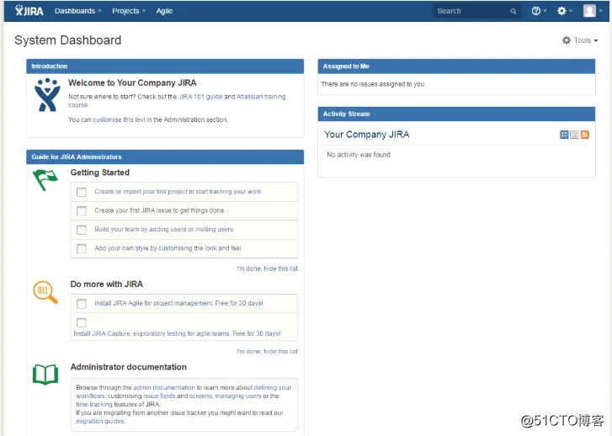
Task: Focus the Search field in the header
Action: pos(476,11)
